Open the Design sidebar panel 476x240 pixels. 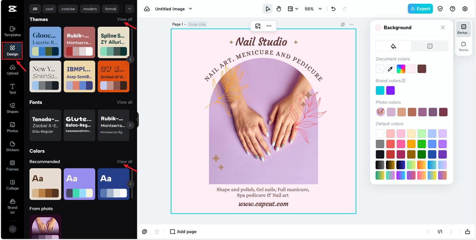point(12,51)
